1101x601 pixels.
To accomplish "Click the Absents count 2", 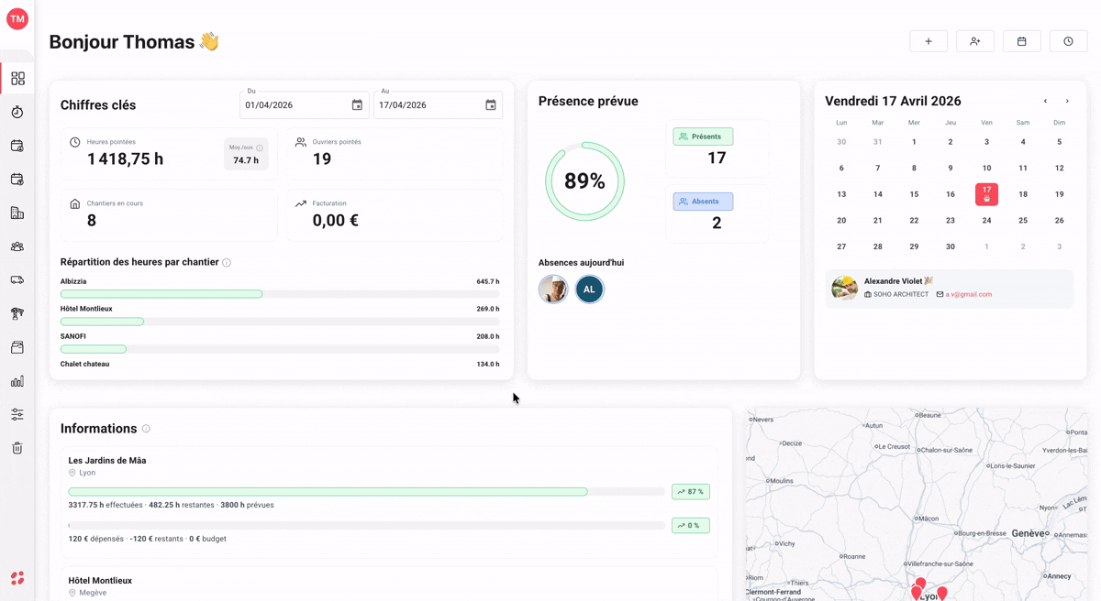I will [x=717, y=224].
